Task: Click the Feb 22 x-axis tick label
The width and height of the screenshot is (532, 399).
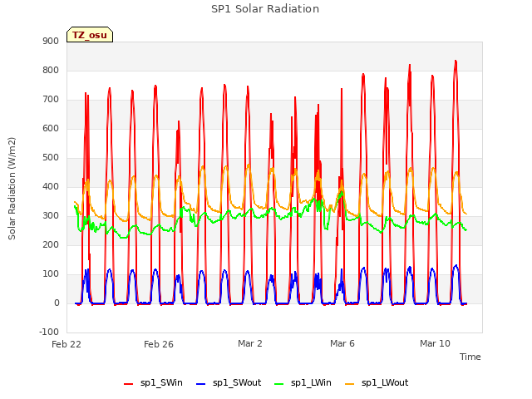Action: click(66, 344)
